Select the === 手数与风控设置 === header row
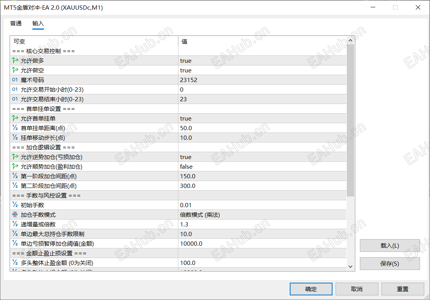The width and height of the screenshot is (430, 300). (x=178, y=195)
